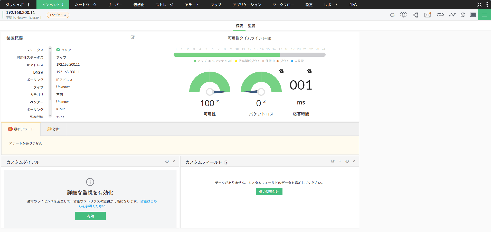Click the info icon above 詳細な監視を有効化
The height and width of the screenshot is (232, 491).
[x=90, y=182]
